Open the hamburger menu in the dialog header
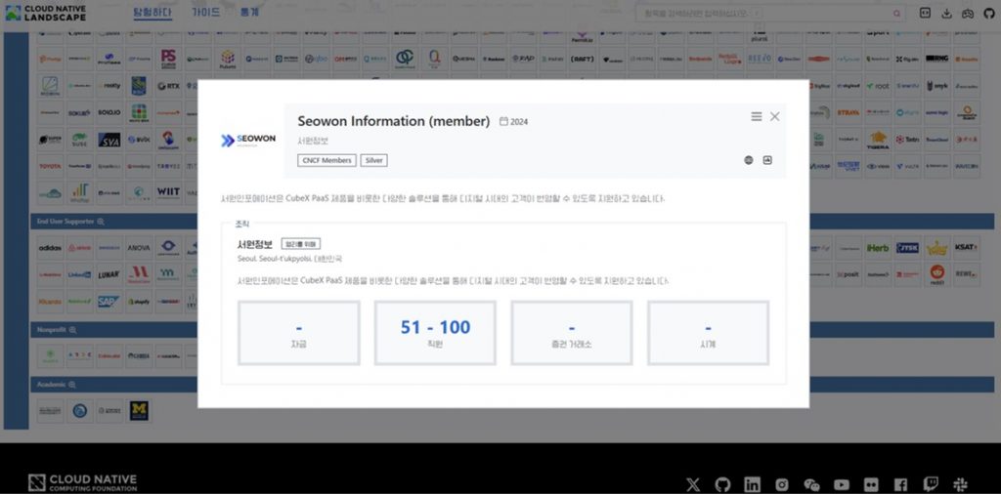1001x494 pixels. click(x=757, y=116)
